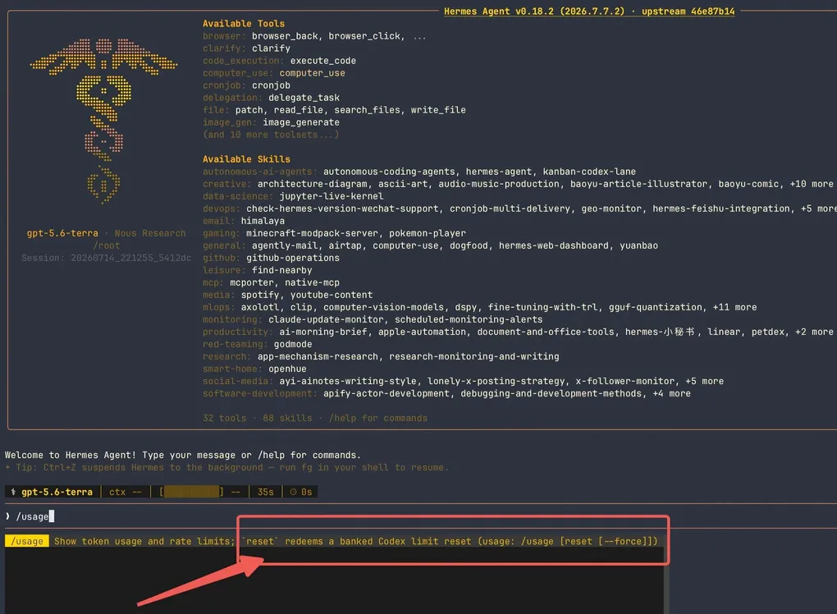Click 'write_file' in the file toolset
This screenshot has width=837, height=614.
point(438,110)
